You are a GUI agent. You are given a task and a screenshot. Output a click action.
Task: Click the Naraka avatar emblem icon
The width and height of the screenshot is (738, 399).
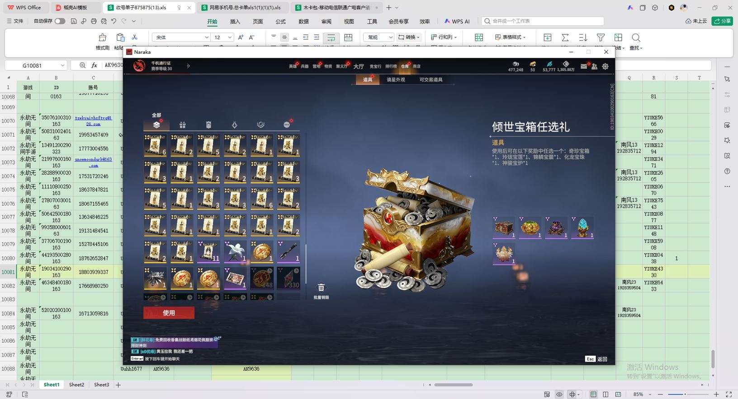(139, 66)
